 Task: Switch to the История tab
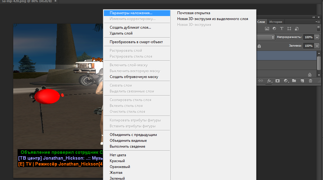(276, 22)
